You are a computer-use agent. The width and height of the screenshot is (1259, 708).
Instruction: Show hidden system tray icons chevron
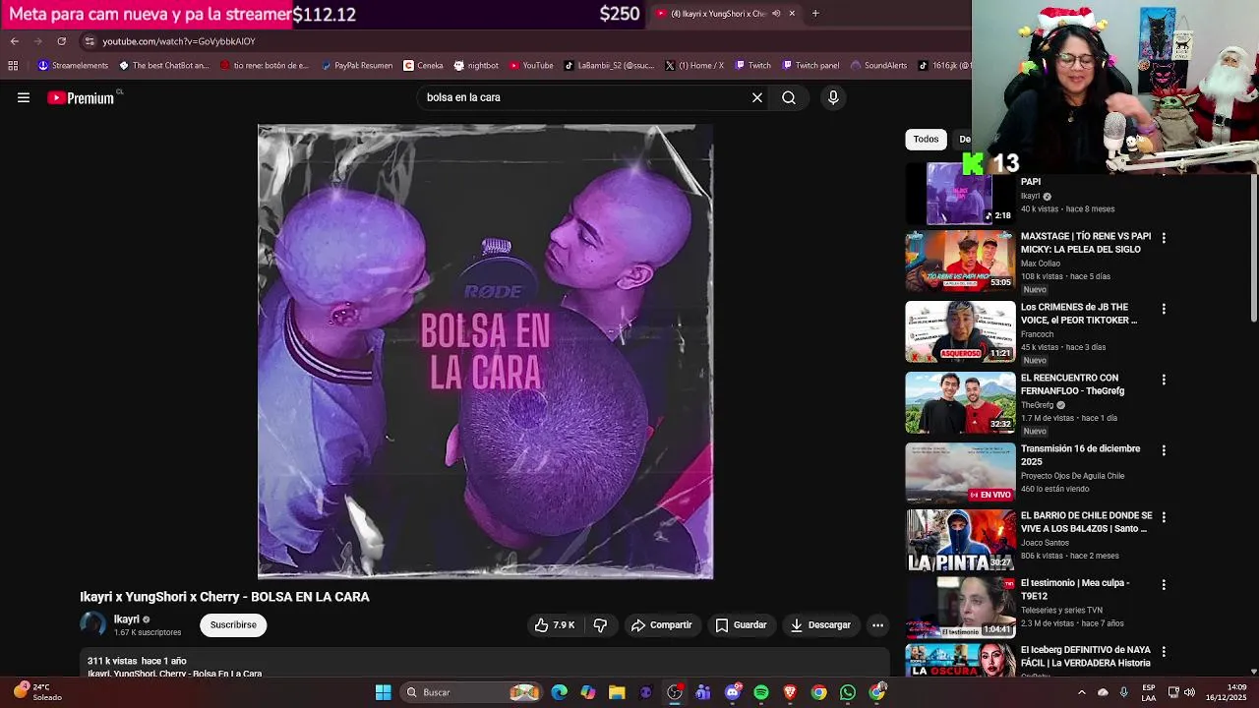(1082, 692)
